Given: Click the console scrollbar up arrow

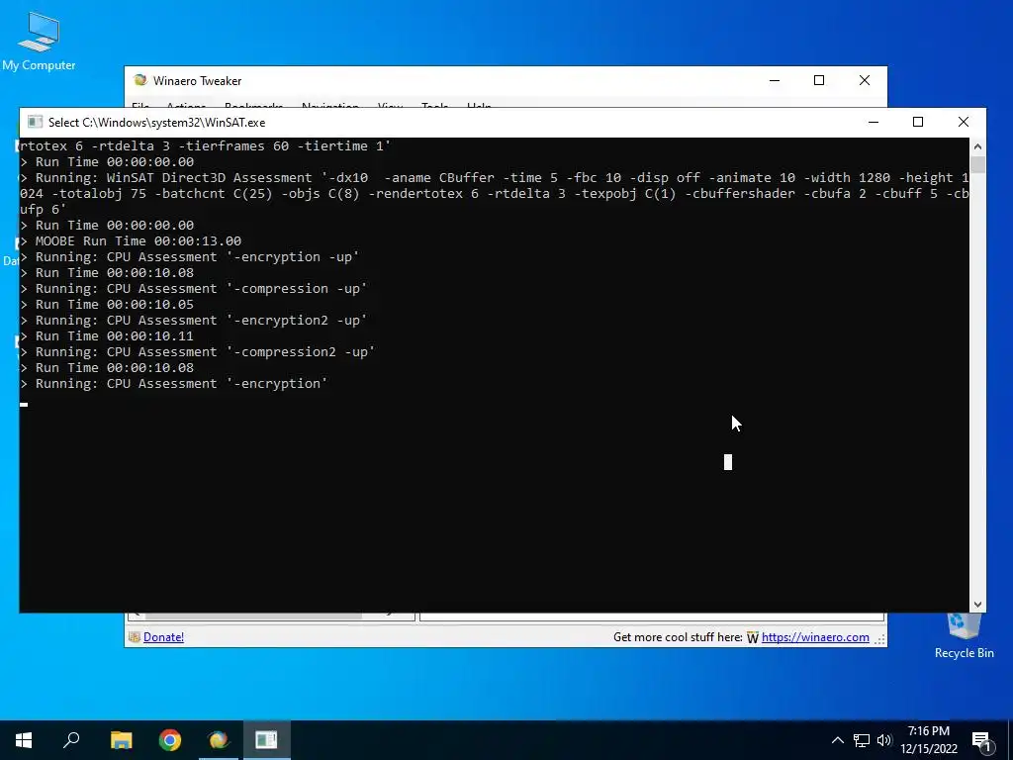Looking at the screenshot, I should click(977, 146).
